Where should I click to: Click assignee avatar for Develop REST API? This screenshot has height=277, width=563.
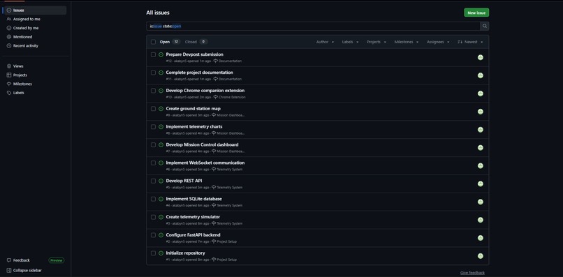480,184
